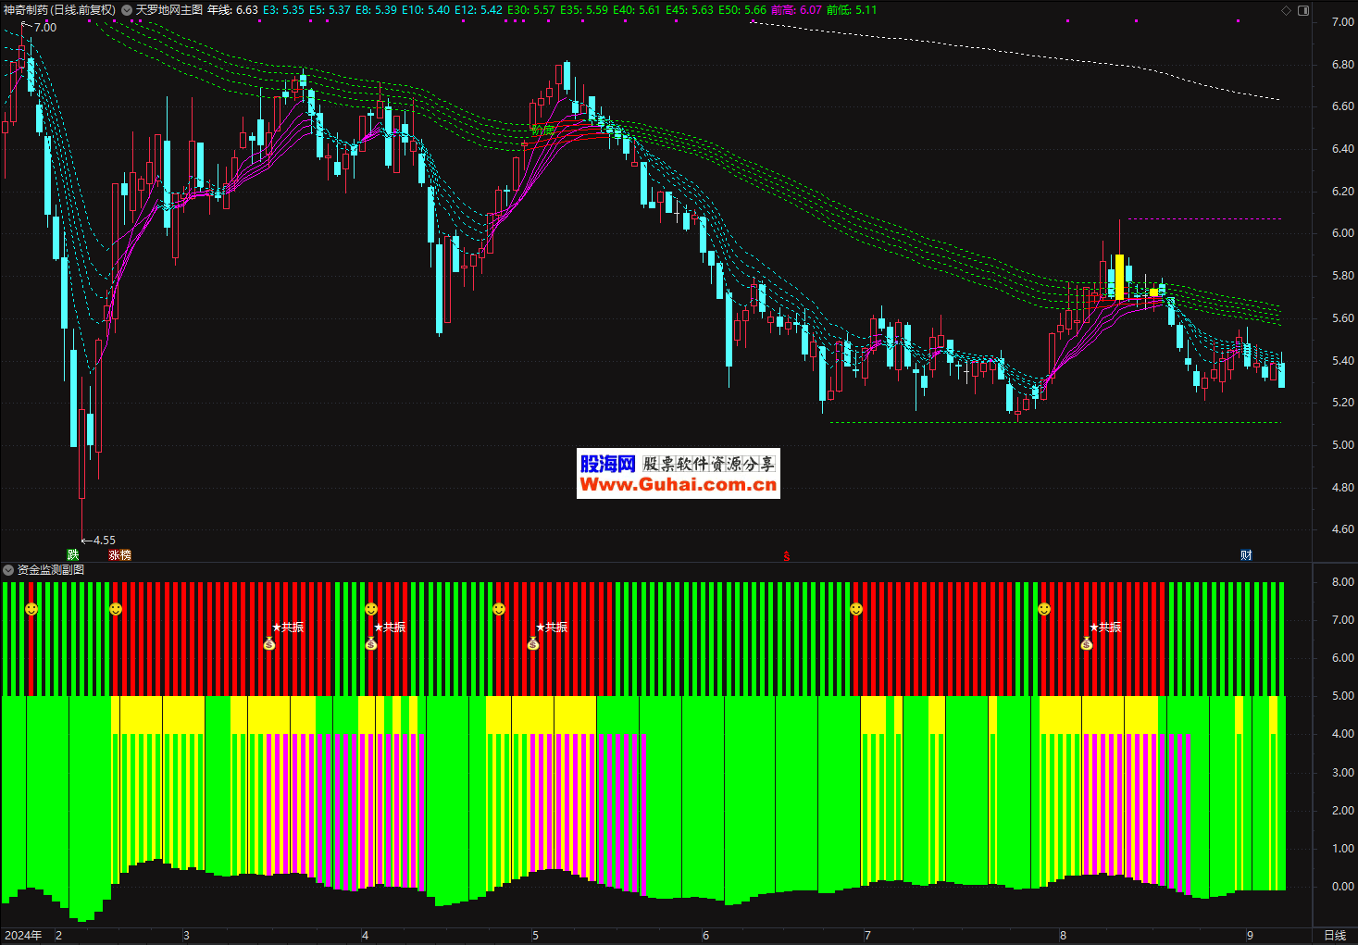This screenshot has width=1358, height=945.
Task: Click the blue 财 event marker
Action: (x=1246, y=555)
